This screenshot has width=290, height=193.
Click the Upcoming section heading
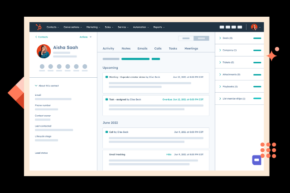click(x=110, y=68)
